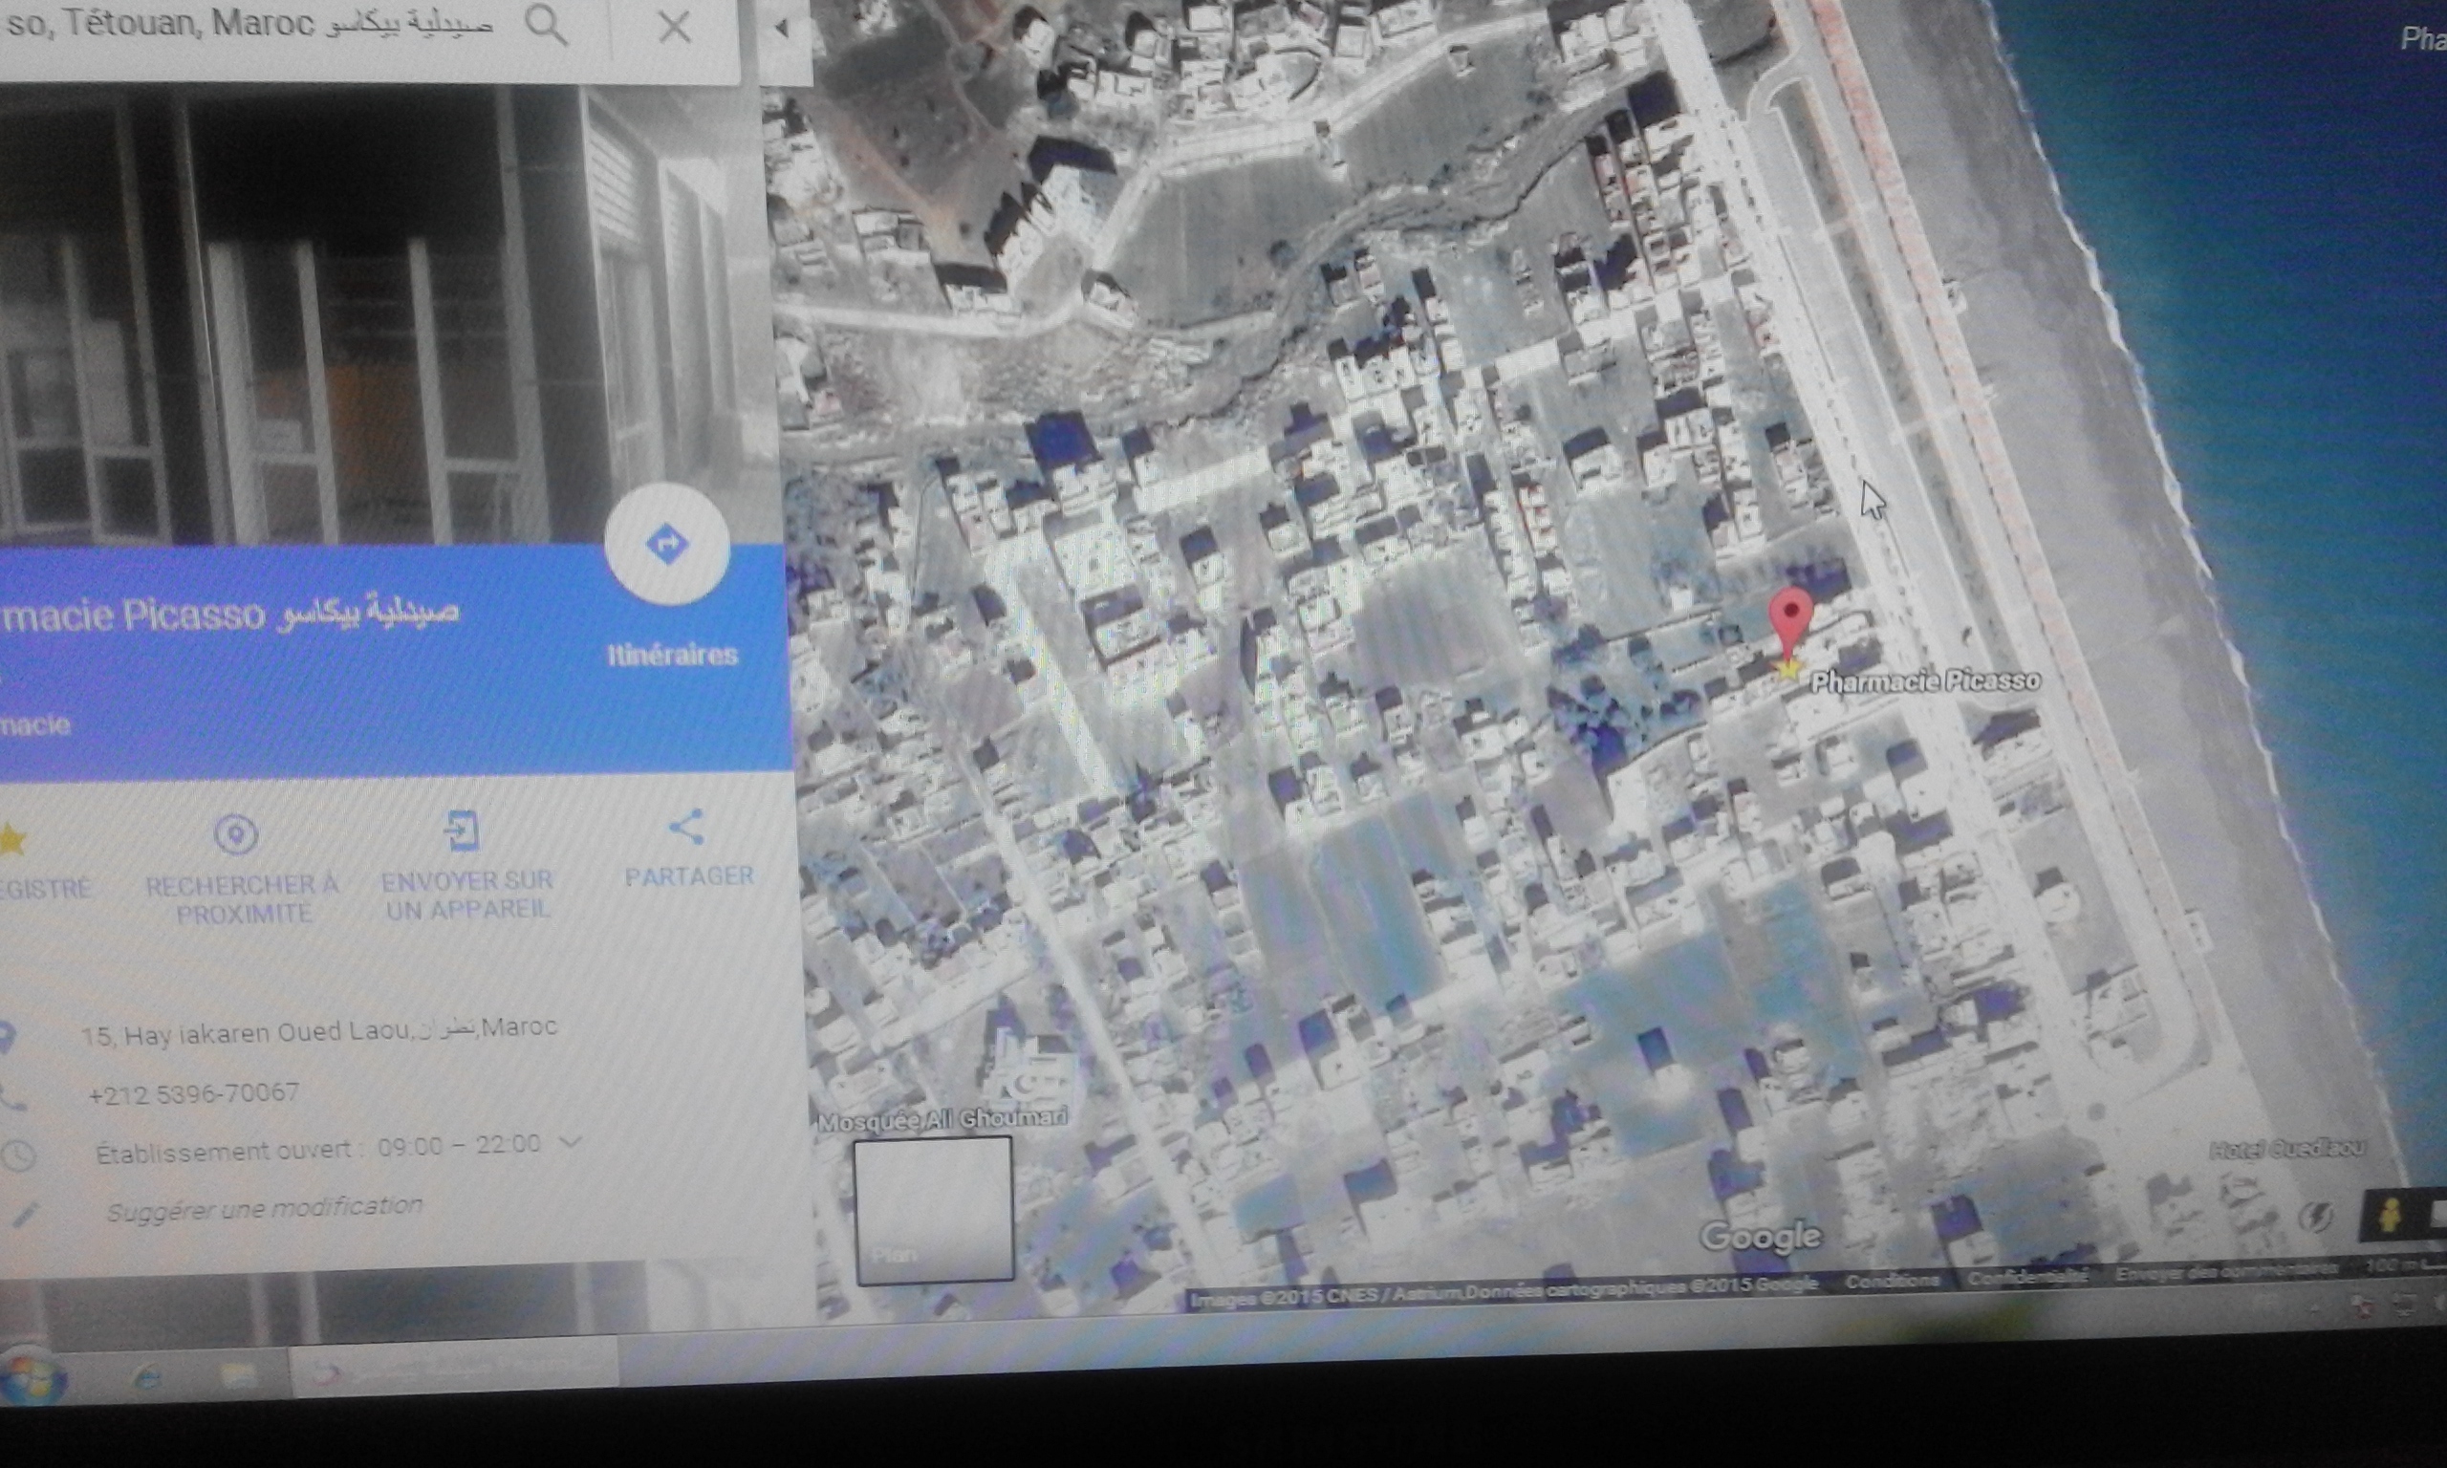
Task: Click the search magnifier icon
Action: click(545, 25)
